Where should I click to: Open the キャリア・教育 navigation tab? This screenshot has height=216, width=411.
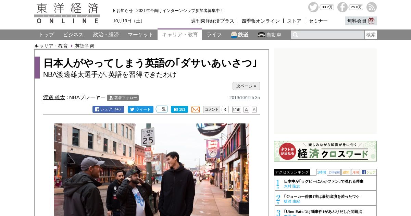tap(180, 35)
